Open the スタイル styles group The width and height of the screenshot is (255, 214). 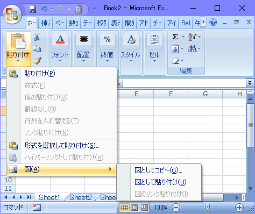click(x=131, y=53)
